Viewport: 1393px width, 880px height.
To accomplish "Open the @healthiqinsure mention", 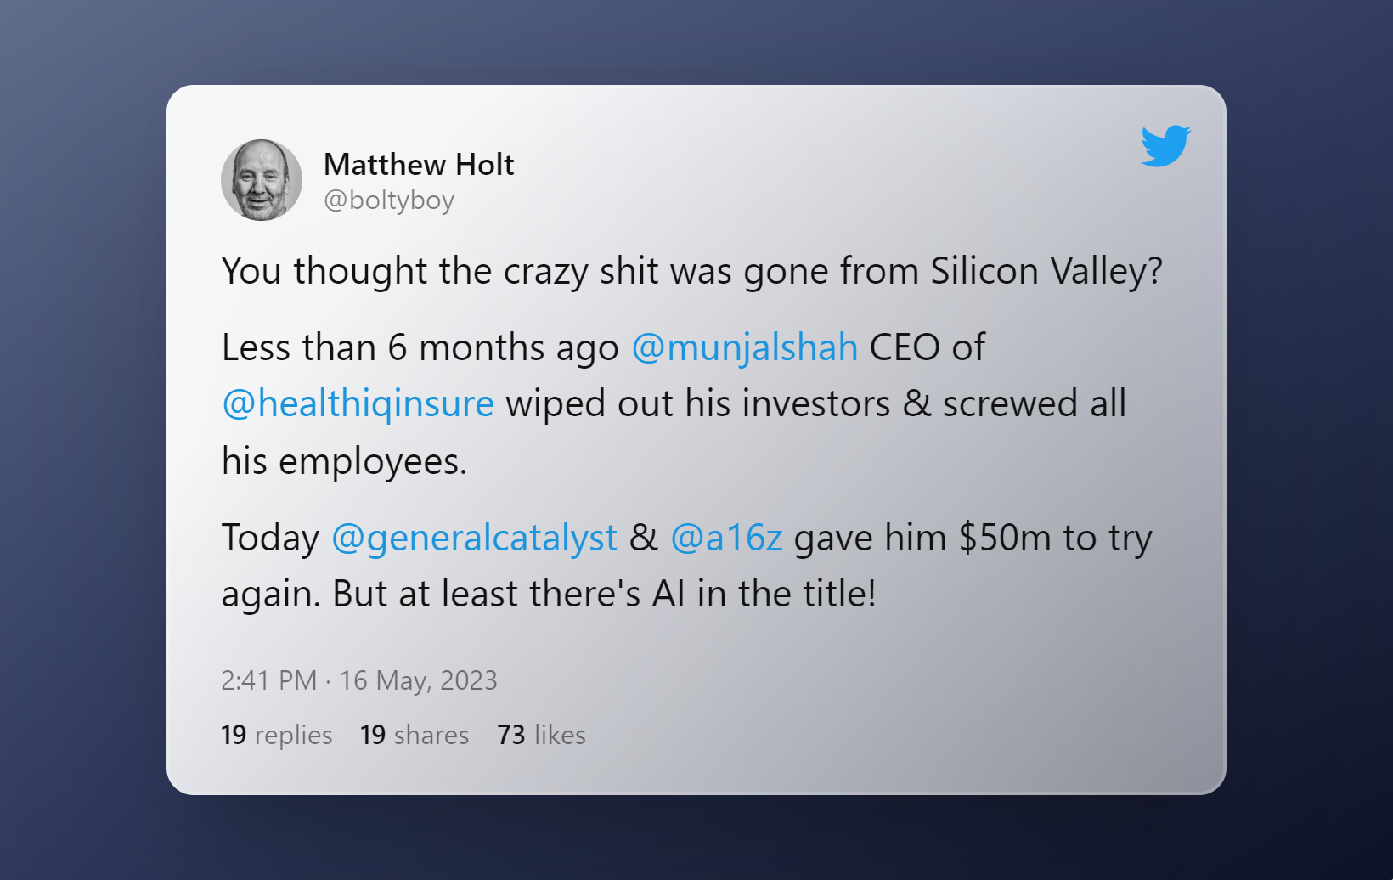I will tap(358, 404).
